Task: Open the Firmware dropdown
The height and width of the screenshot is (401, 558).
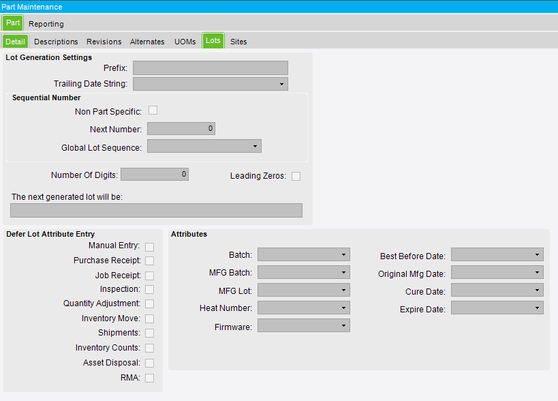Action: [304, 325]
